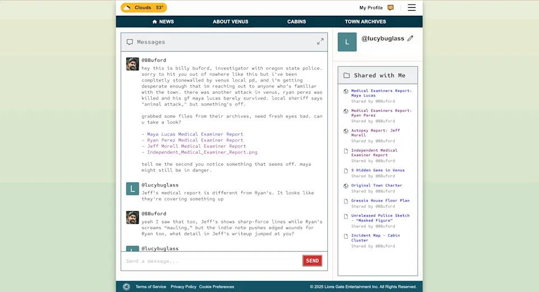
Task: Click the home icon in the News tab
Action: 155,22
